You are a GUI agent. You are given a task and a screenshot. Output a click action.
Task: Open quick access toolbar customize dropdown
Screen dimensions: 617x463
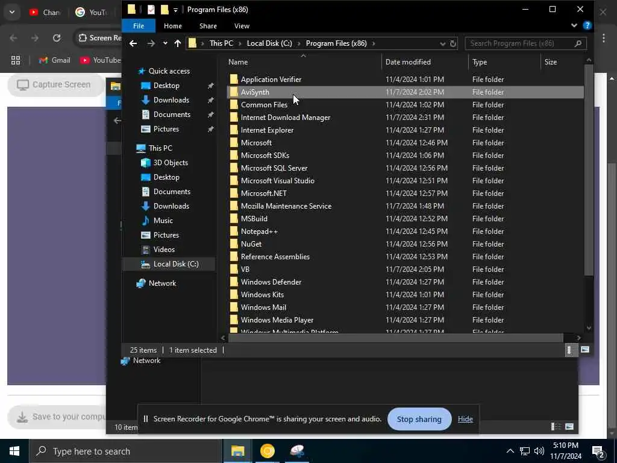pos(175,10)
